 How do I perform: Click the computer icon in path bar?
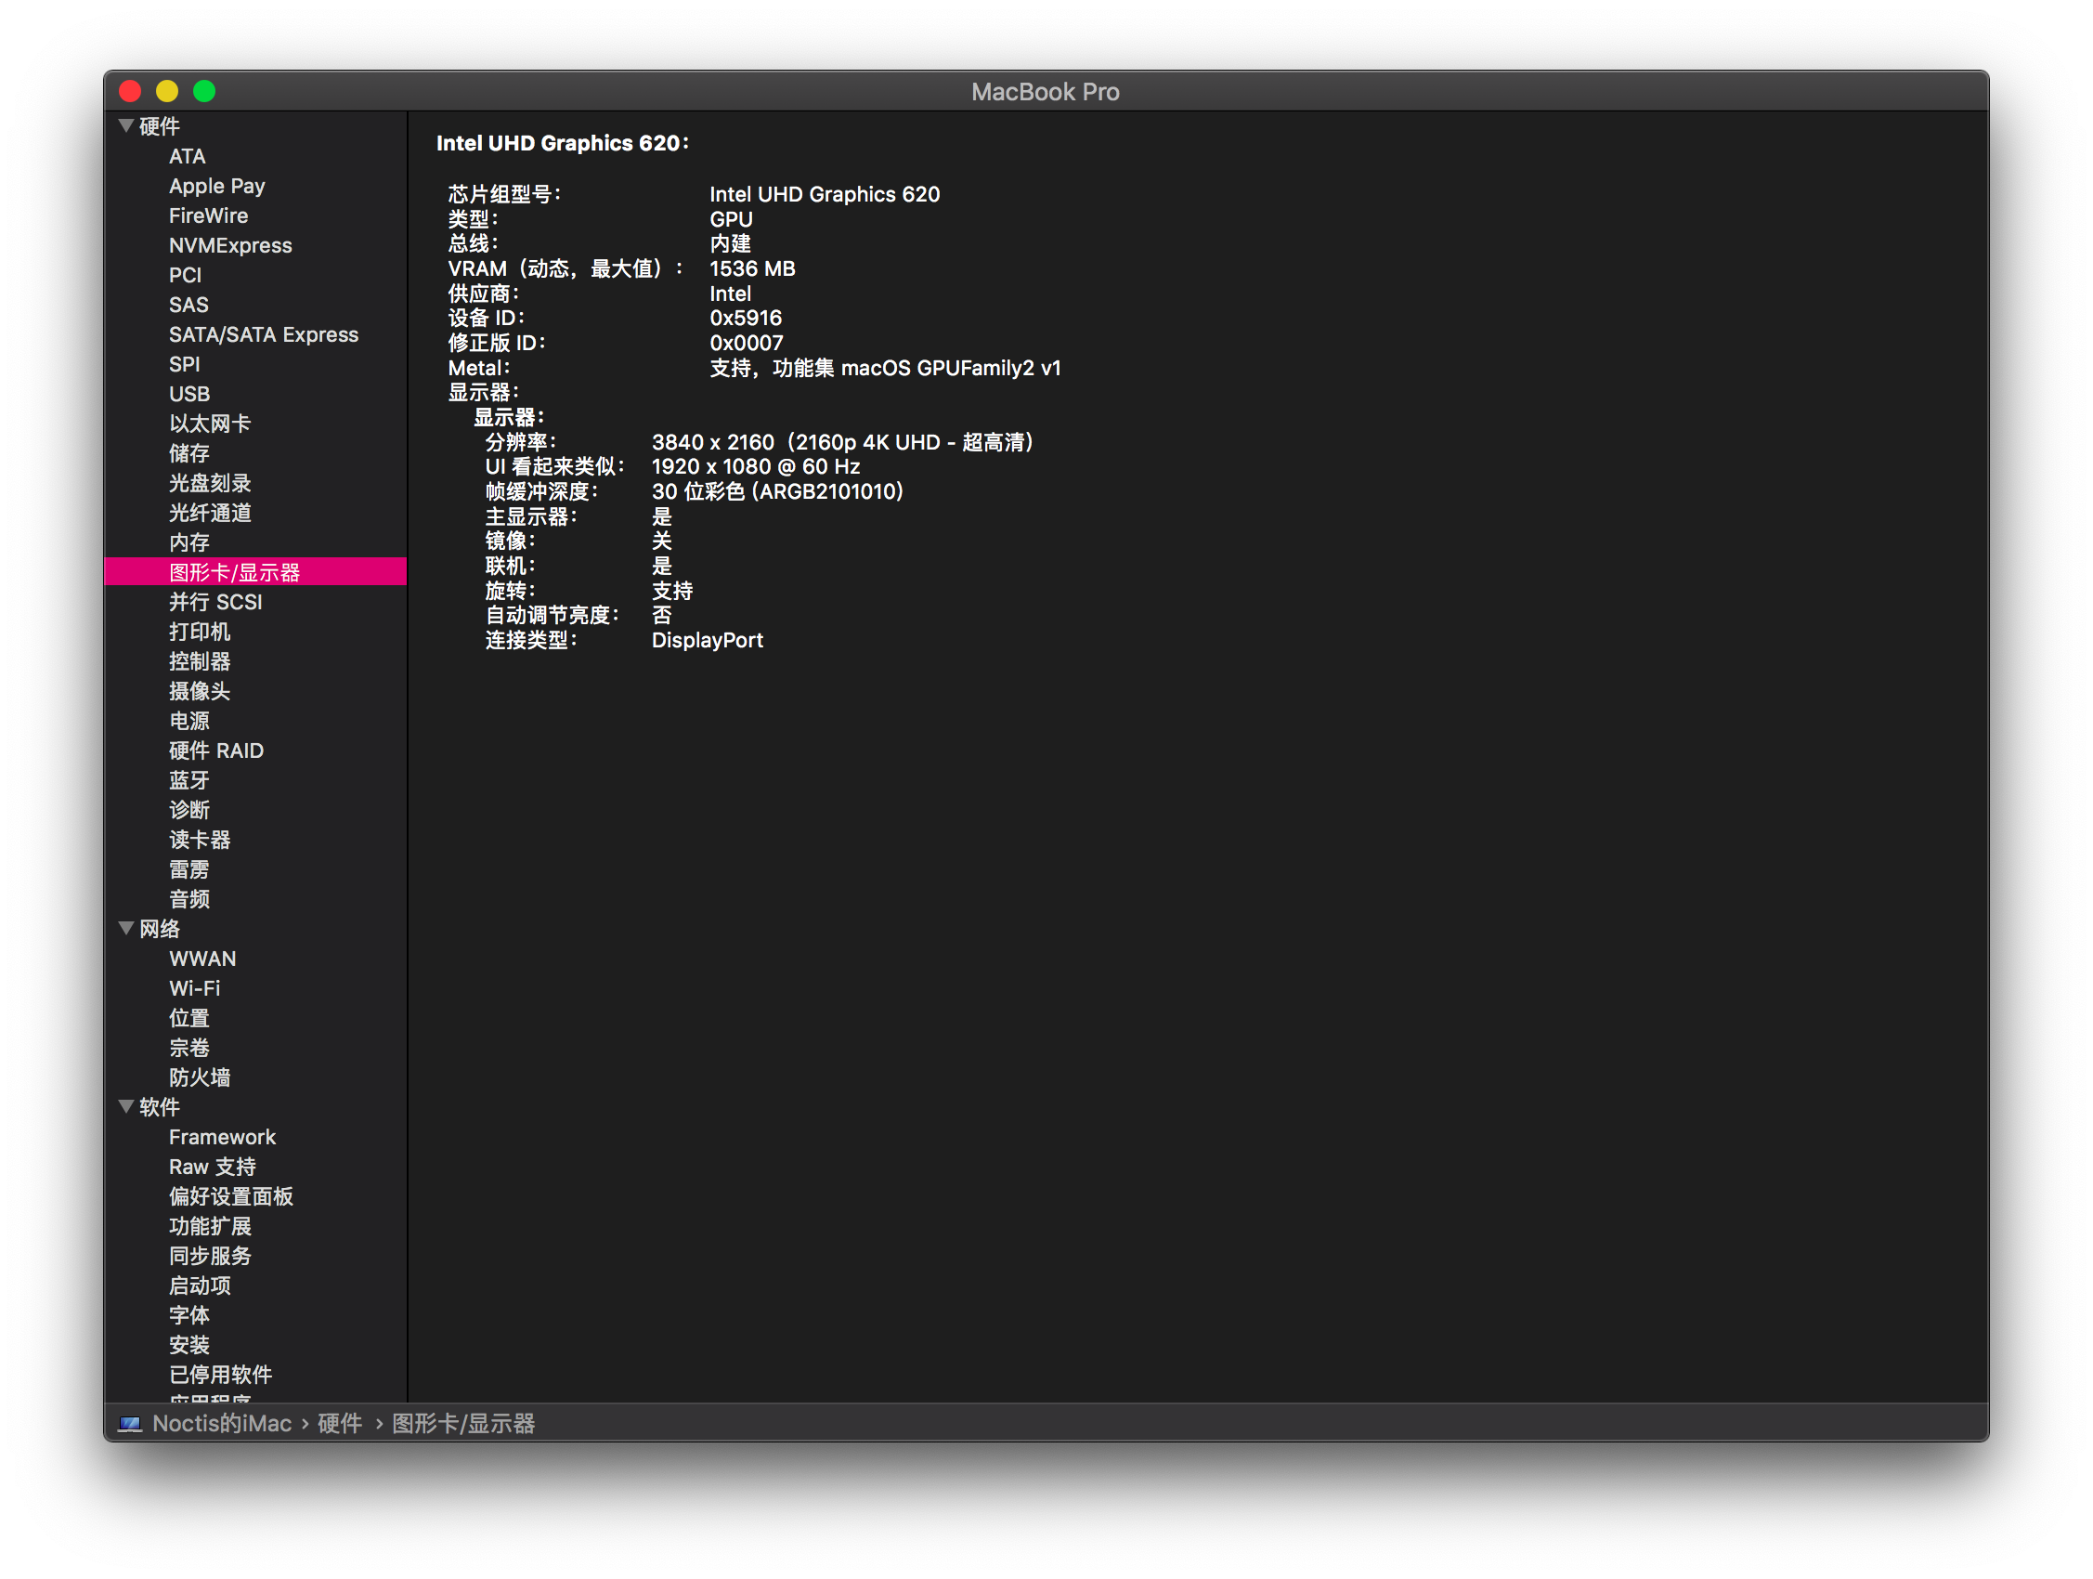pos(130,1424)
